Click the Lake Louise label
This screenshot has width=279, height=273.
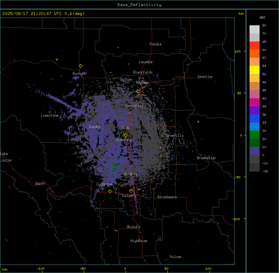click(6, 157)
